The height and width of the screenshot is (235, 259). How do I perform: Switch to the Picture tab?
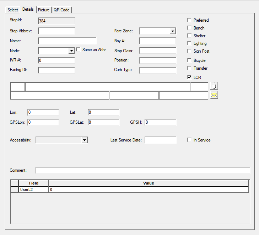tap(44, 10)
